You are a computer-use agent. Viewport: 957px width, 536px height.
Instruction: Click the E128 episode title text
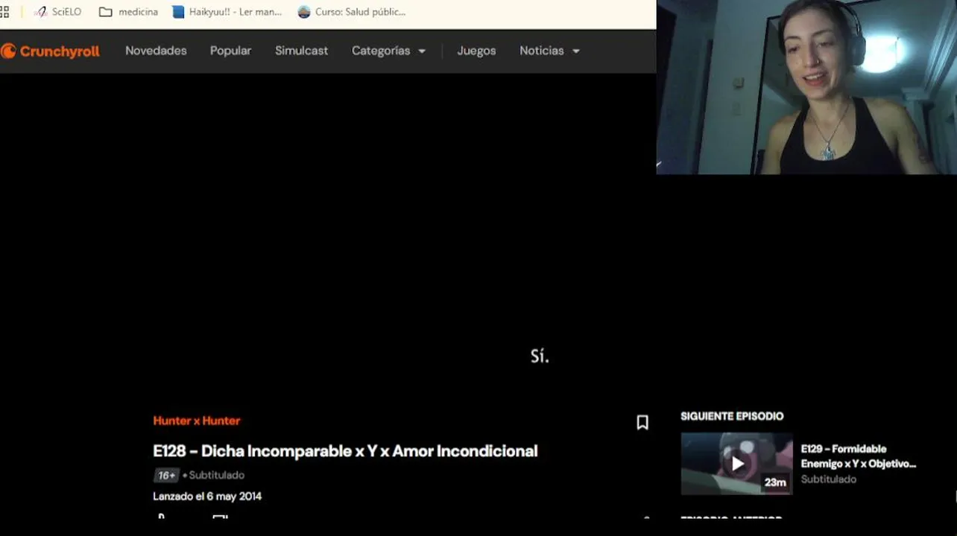345,451
